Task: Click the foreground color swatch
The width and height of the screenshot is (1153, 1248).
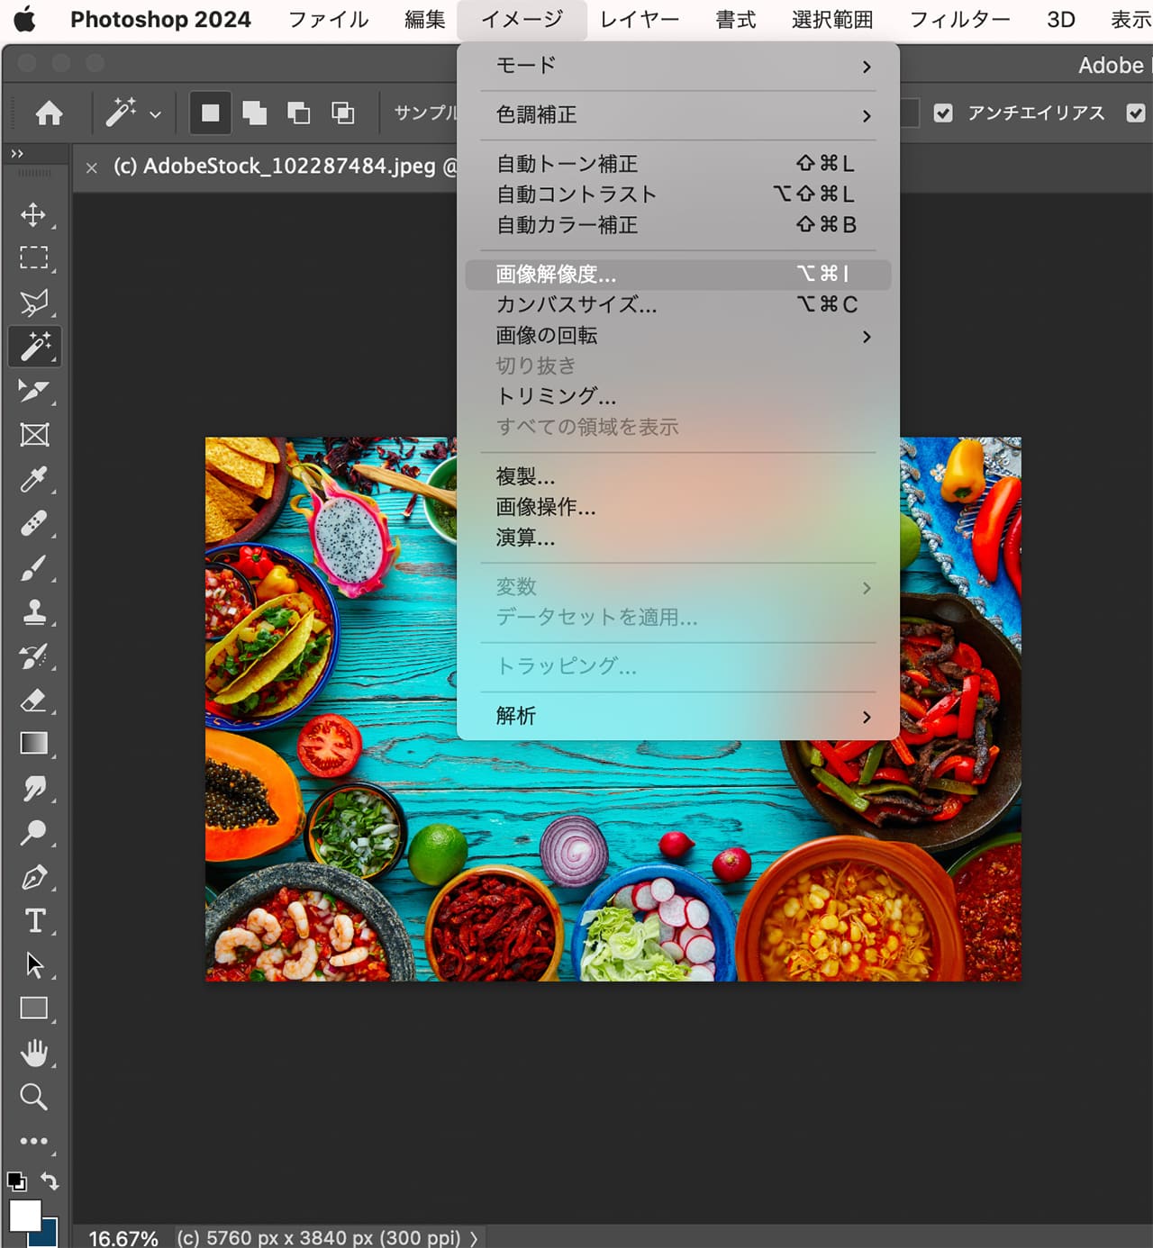Action: tap(23, 1216)
